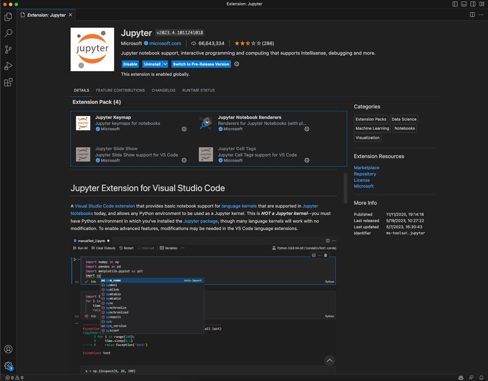The height and width of the screenshot is (381, 488).
Task: Open the Visual Studio Code extension link
Action: 105,206
